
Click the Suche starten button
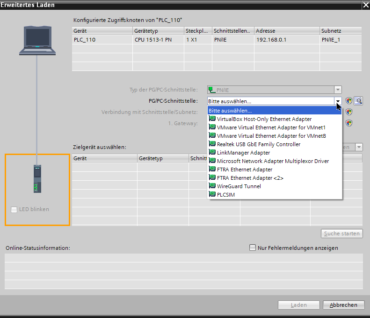click(342, 233)
